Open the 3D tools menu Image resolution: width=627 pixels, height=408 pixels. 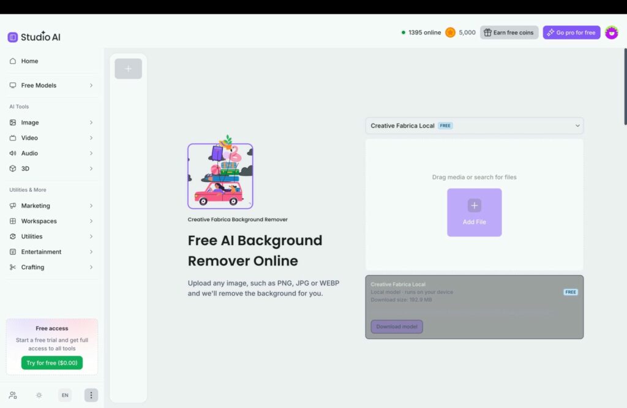click(x=52, y=168)
